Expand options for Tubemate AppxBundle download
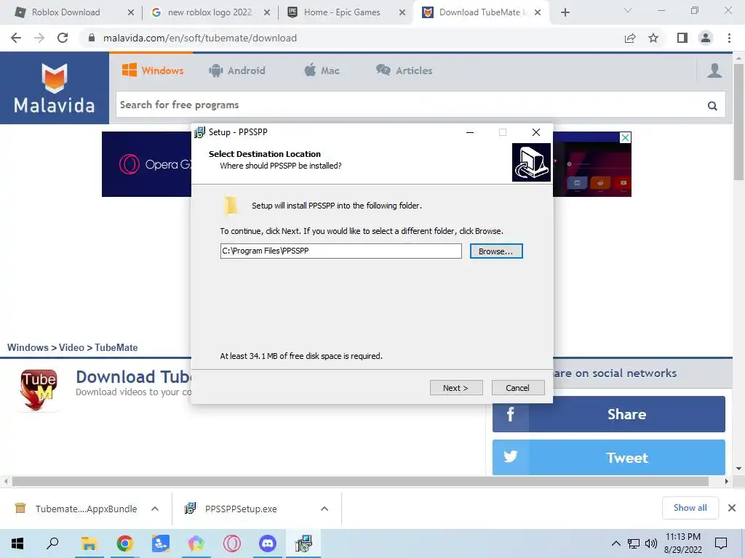745x558 pixels. [155, 509]
